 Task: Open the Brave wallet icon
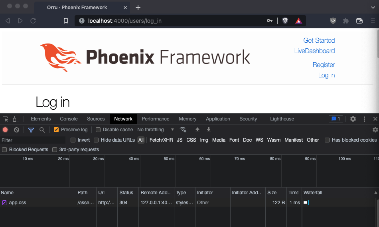click(359, 21)
